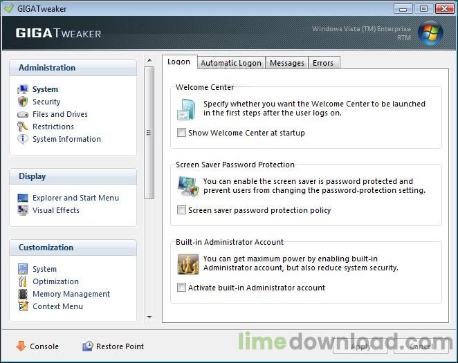The image size is (458, 363).
Task: Select the Files and Drives drive icon
Action: (23, 114)
